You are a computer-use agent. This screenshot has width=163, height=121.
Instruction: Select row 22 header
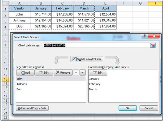[5, 117]
